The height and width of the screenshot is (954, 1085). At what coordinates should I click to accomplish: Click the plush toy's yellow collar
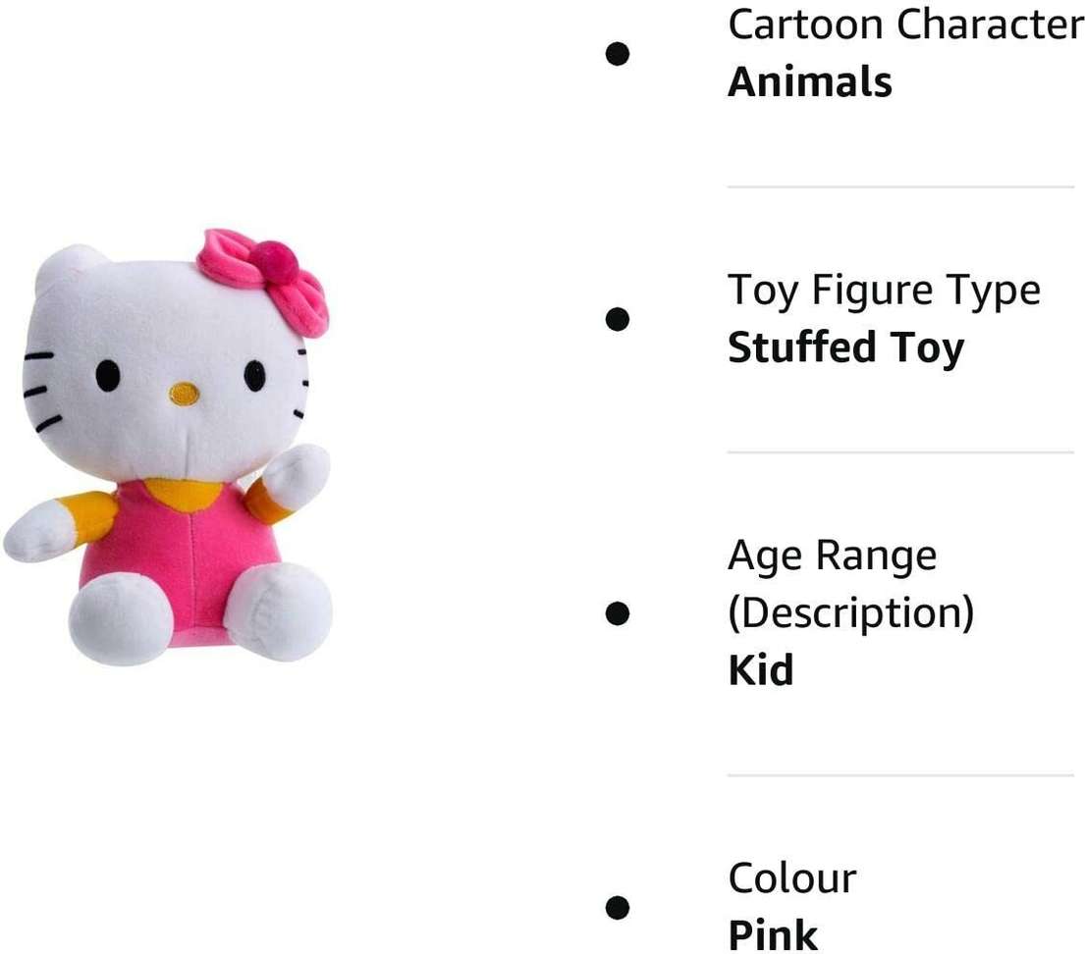pyautogui.click(x=183, y=494)
